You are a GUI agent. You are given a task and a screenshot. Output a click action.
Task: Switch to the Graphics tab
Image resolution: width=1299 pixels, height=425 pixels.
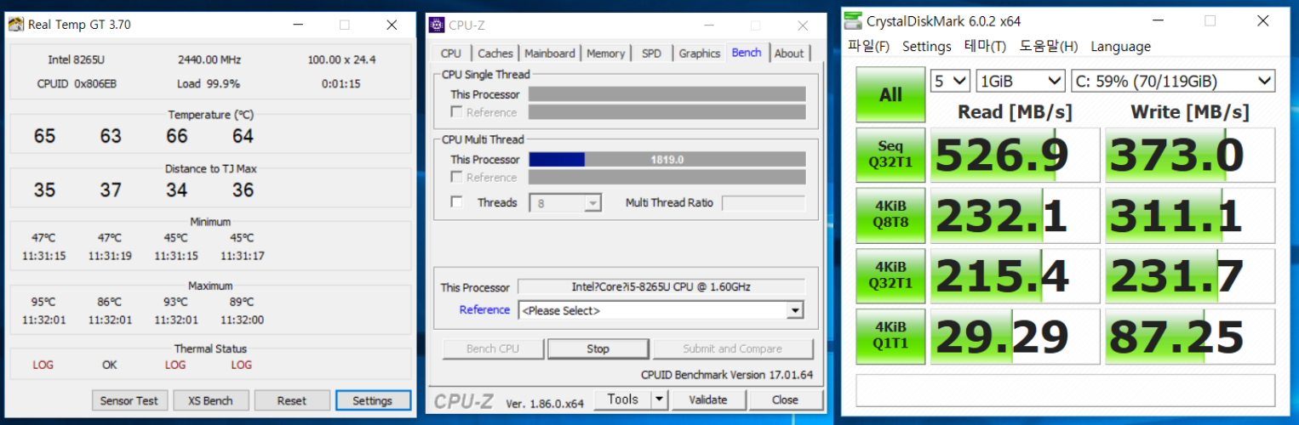tap(700, 53)
